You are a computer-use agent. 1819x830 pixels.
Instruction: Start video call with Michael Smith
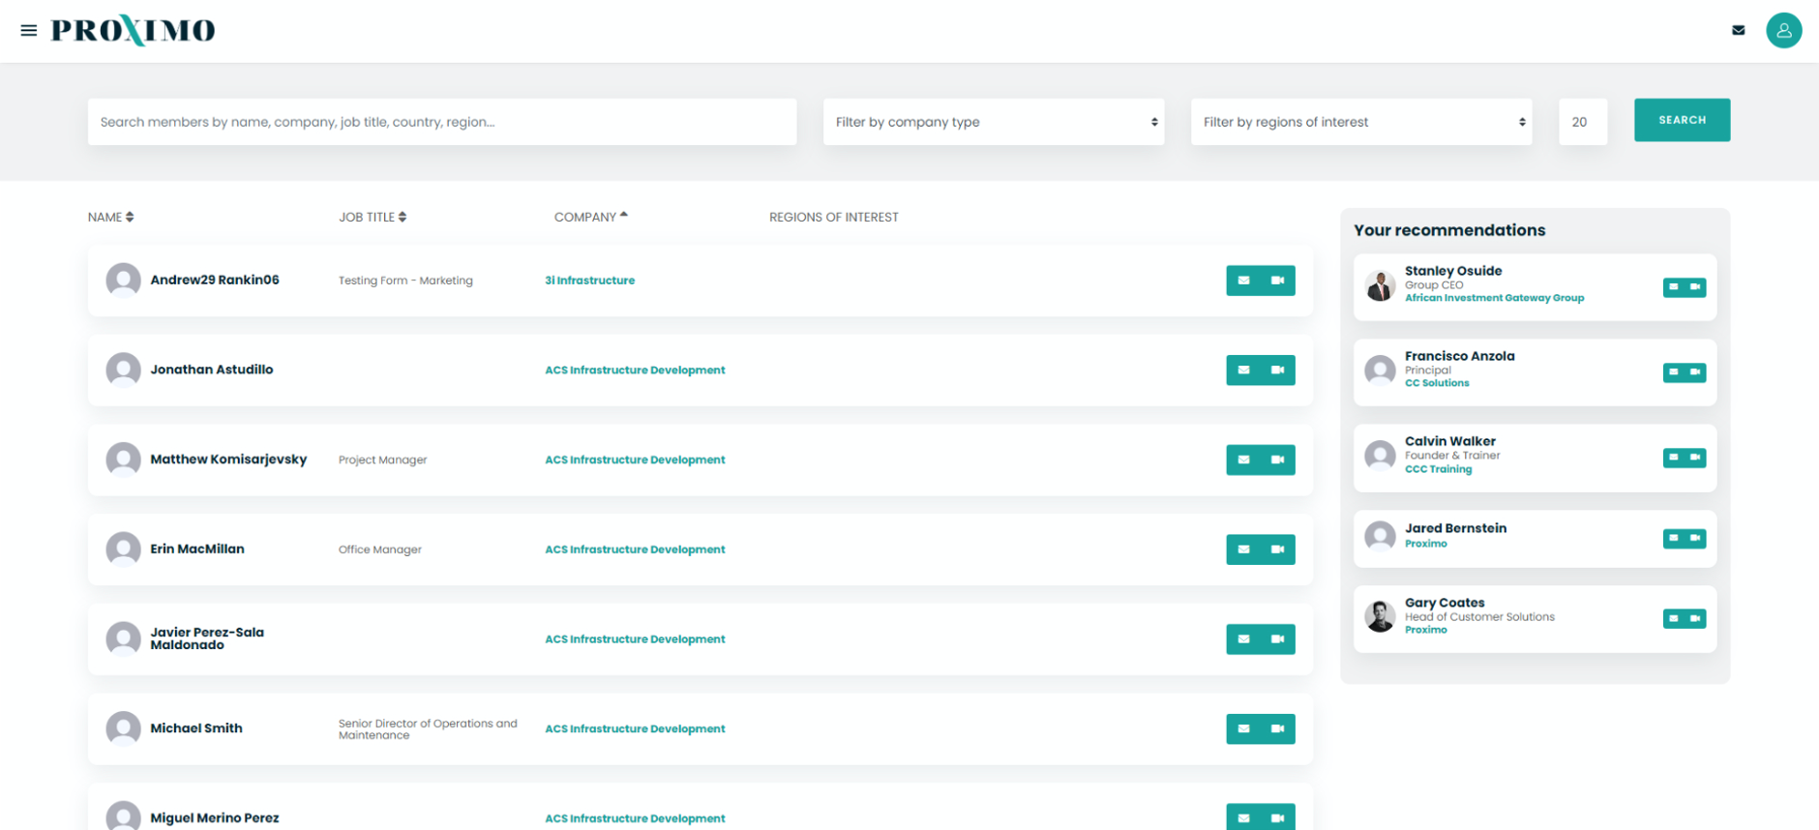click(x=1278, y=728)
